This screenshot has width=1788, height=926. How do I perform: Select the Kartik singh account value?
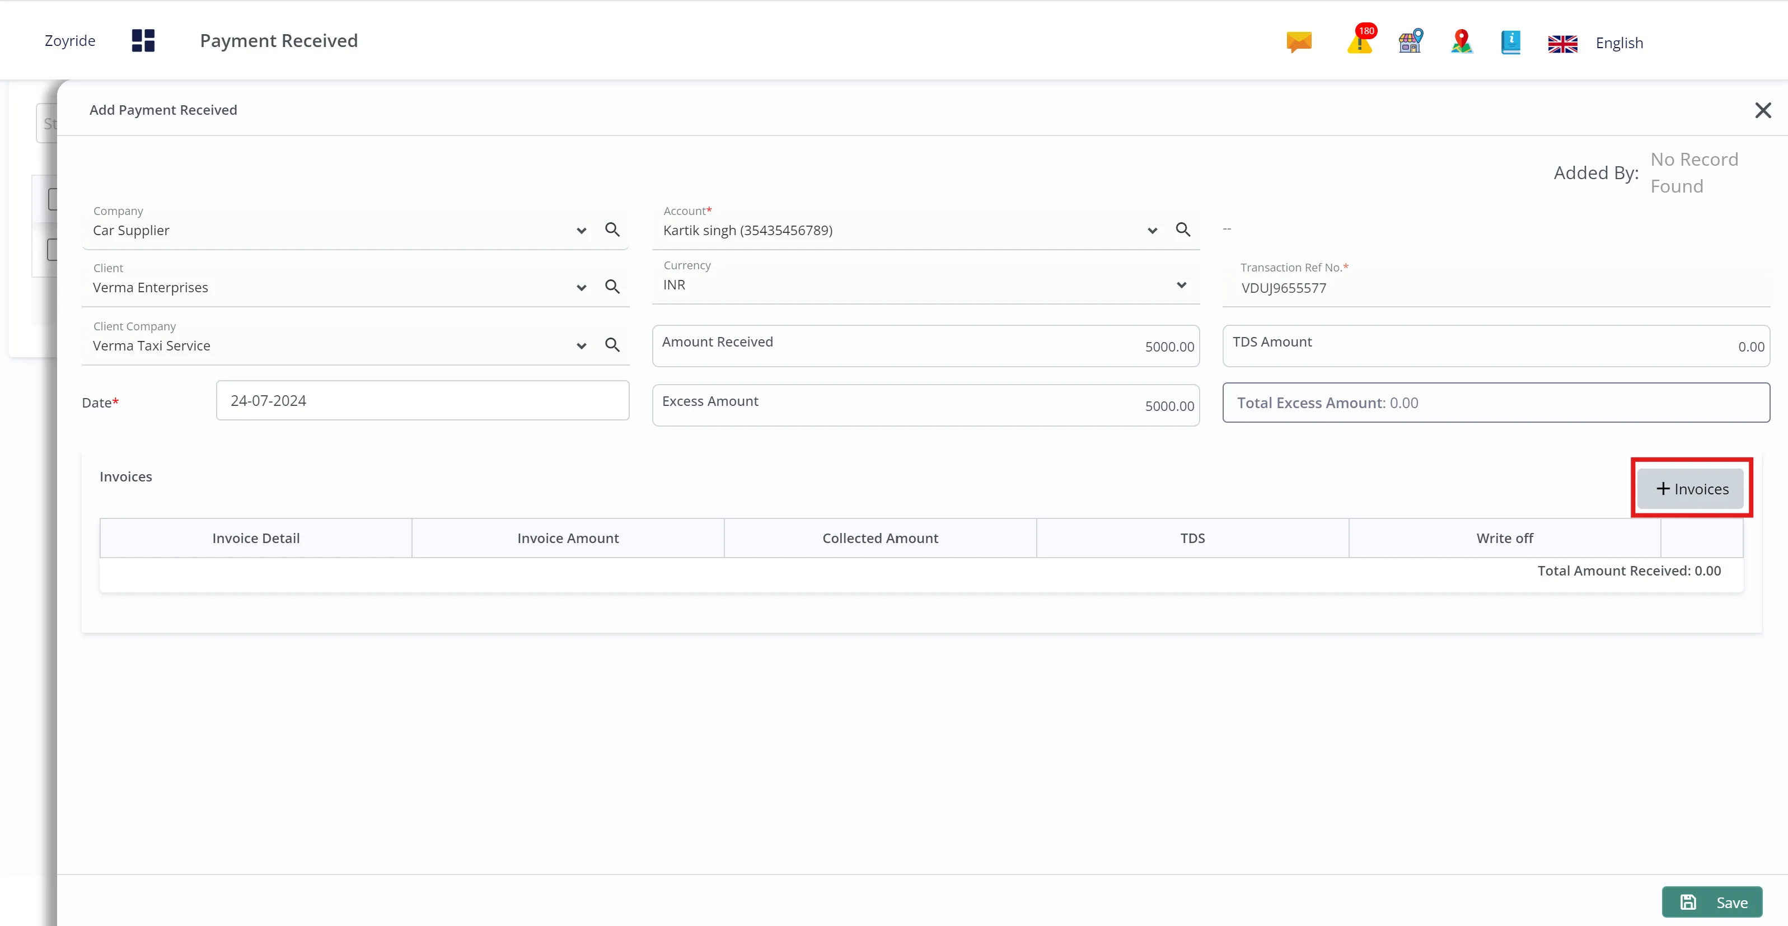(748, 231)
